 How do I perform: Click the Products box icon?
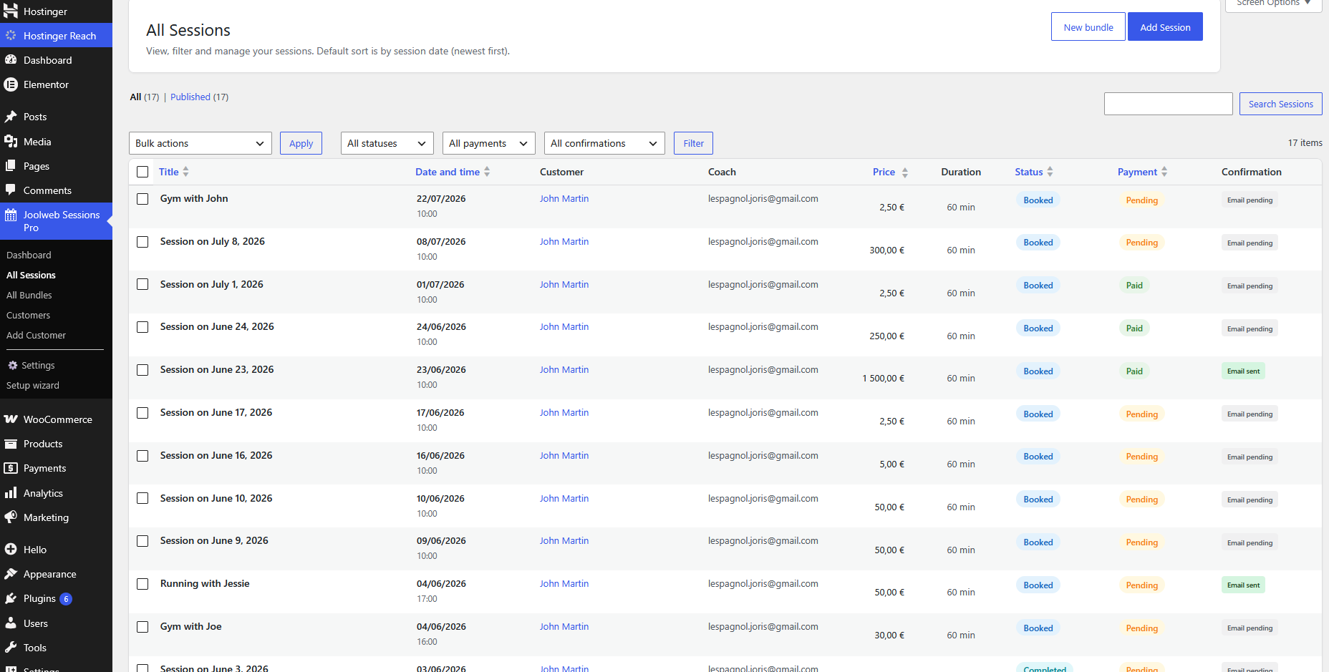coord(11,444)
